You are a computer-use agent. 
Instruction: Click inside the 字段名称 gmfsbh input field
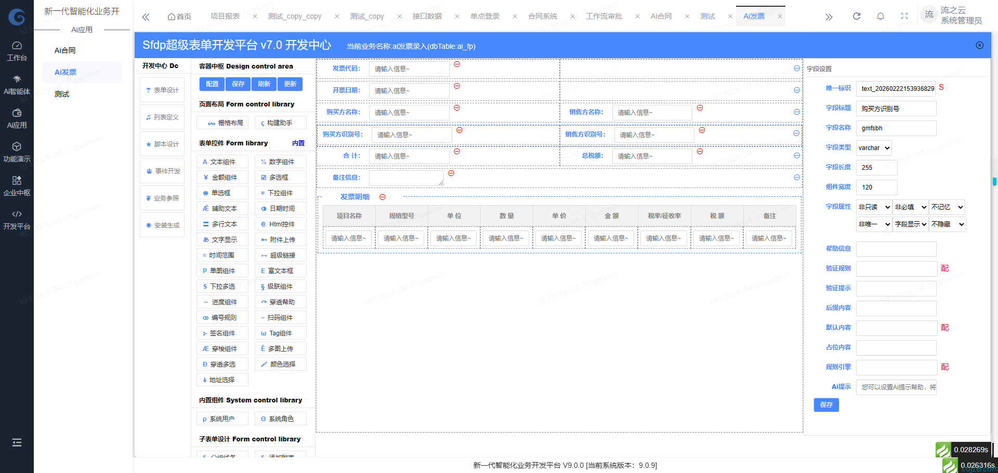pos(896,128)
